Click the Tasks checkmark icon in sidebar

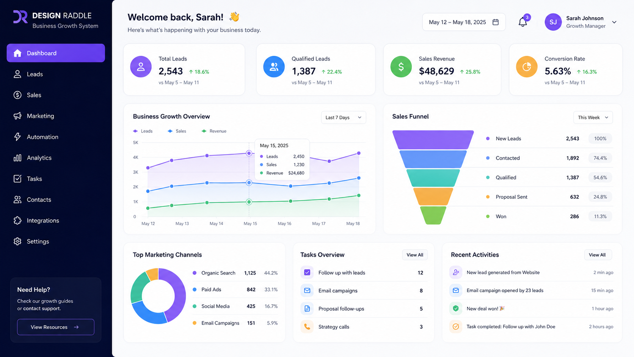click(x=17, y=179)
